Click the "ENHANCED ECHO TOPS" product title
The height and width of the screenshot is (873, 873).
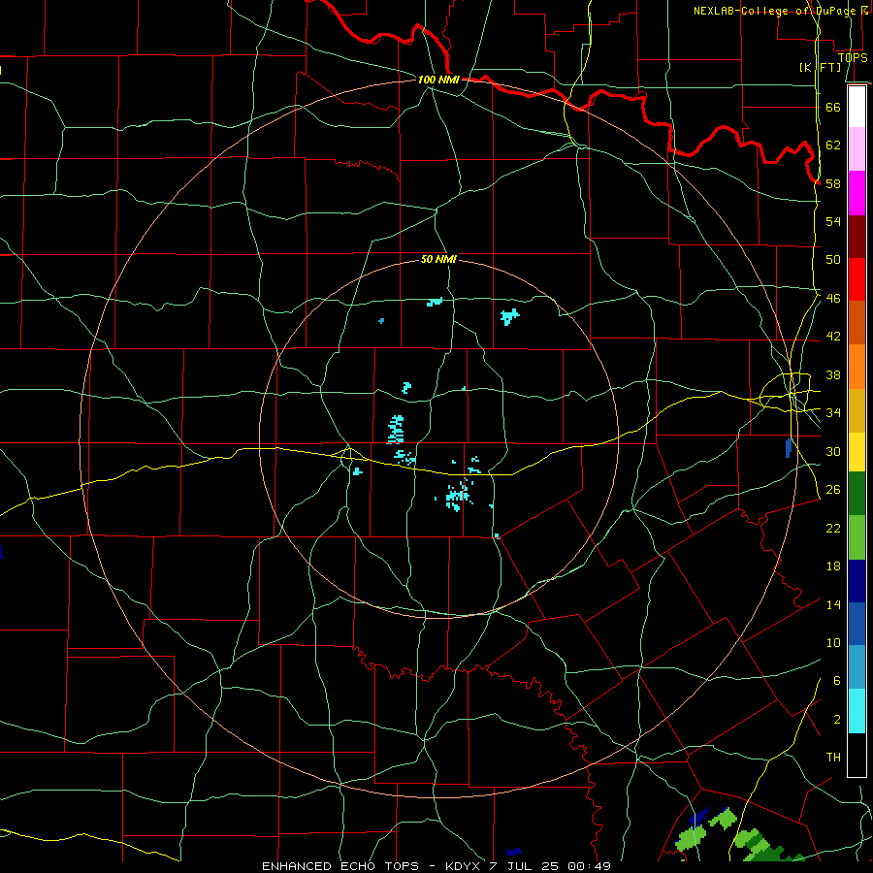[x=340, y=866]
